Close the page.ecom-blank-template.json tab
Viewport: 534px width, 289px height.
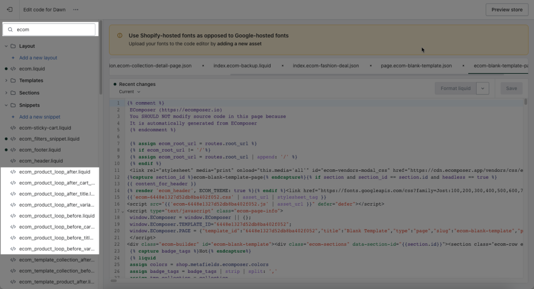463,66
